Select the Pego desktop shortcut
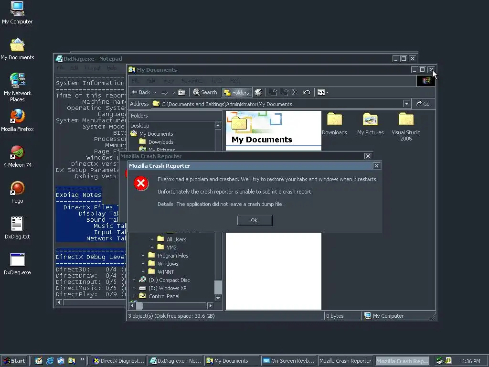The height and width of the screenshot is (367, 489). pos(17,192)
